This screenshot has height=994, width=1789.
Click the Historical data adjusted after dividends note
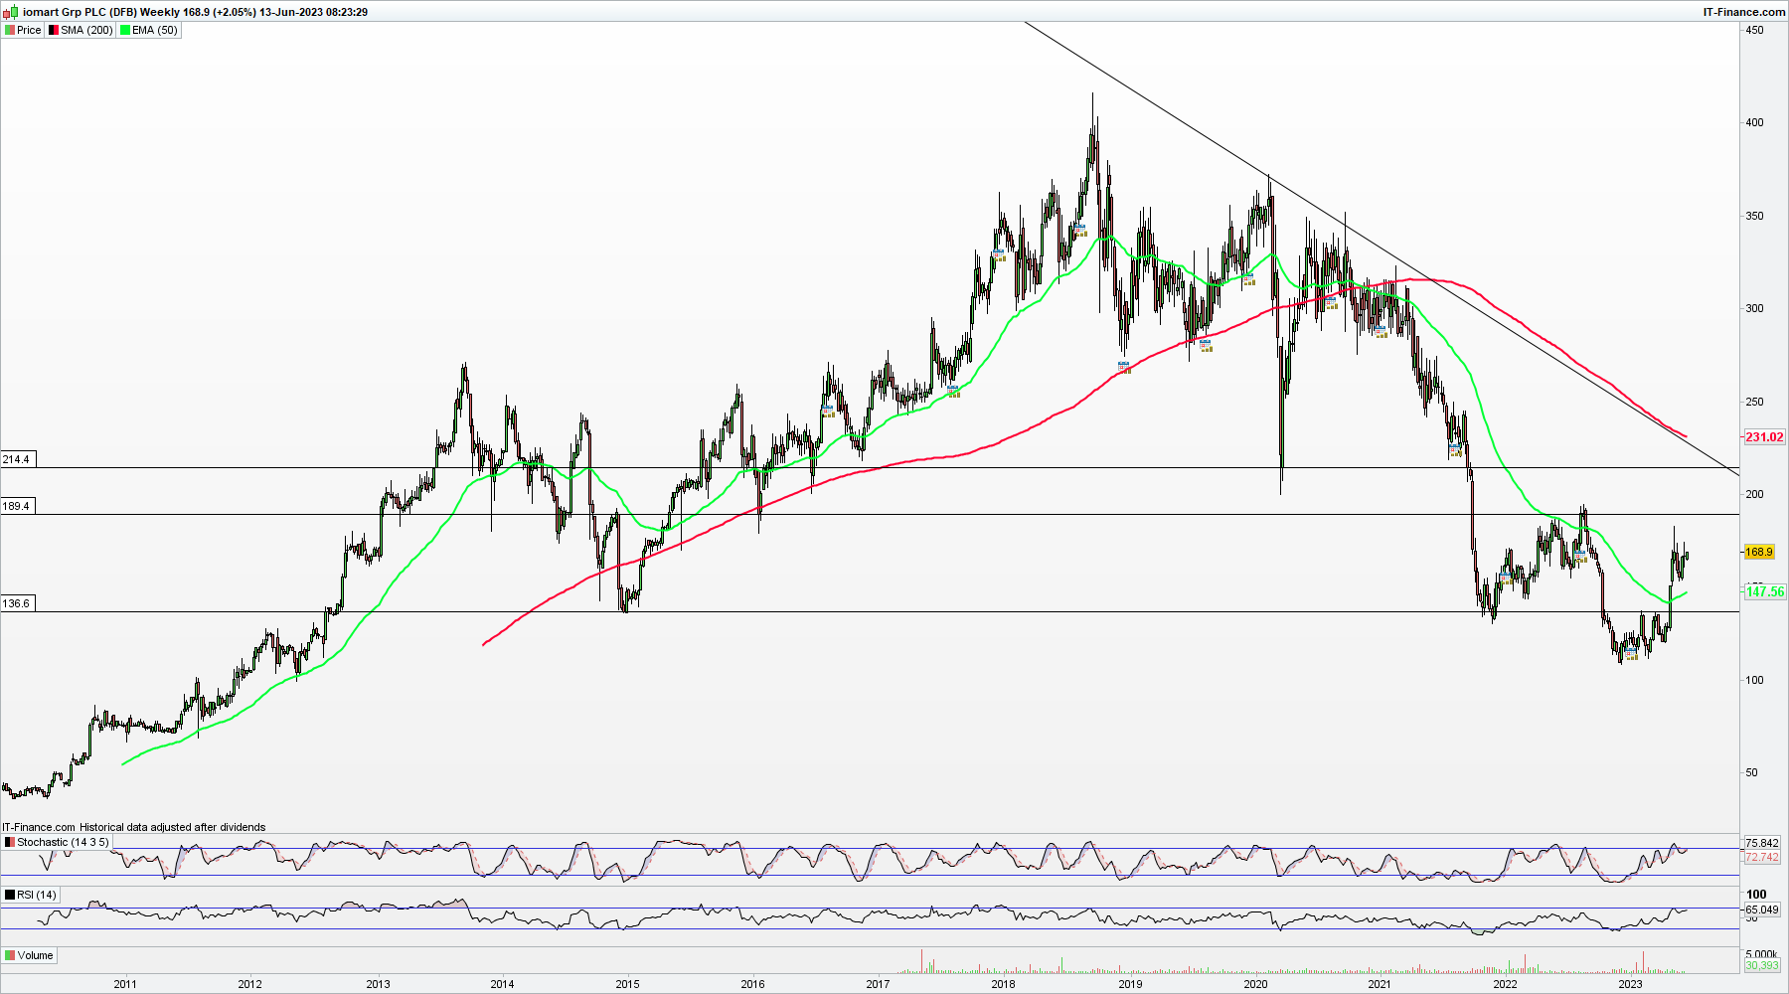click(x=173, y=827)
